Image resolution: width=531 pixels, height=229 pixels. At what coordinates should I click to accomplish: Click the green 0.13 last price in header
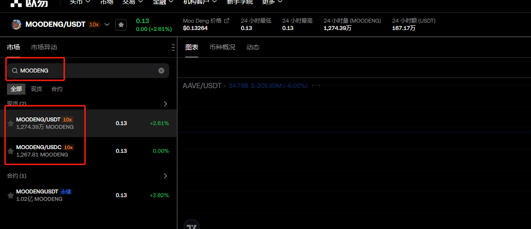[143, 21]
